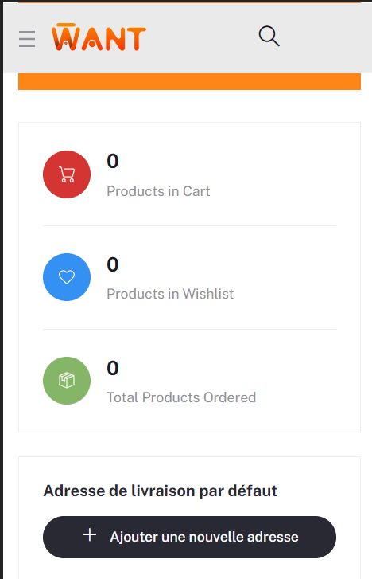The image size is (372, 579).
Task: Click the orange banner below the header
Action: [x=189, y=81]
